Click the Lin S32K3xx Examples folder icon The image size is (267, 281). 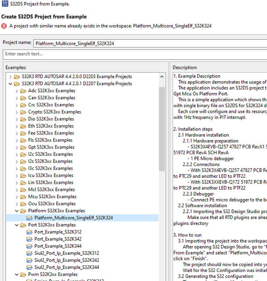tap(23, 183)
